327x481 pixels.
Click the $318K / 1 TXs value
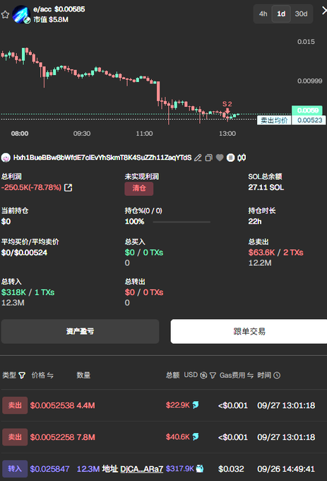pos(28,292)
